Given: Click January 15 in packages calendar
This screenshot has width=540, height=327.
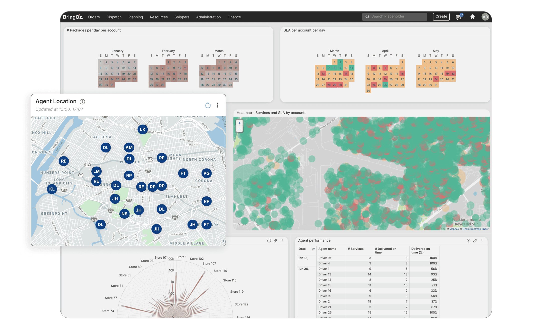Looking at the screenshot, I should pos(101,74).
